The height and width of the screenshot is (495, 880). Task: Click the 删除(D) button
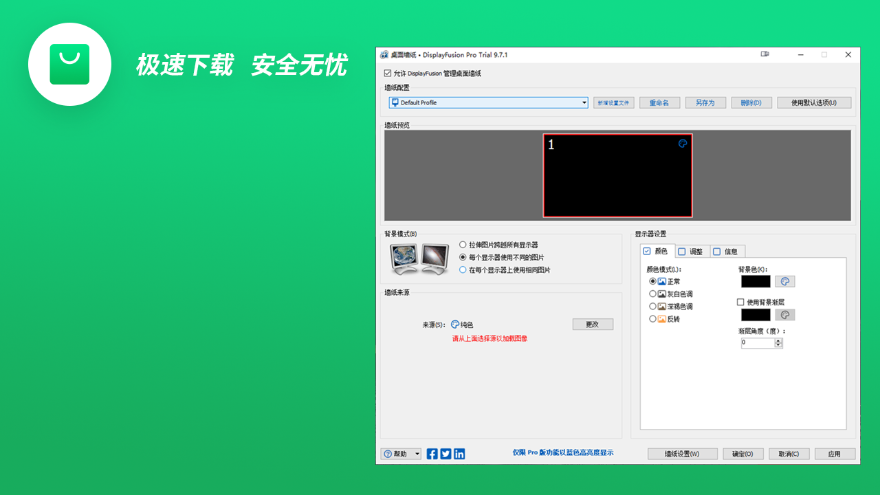tap(751, 102)
